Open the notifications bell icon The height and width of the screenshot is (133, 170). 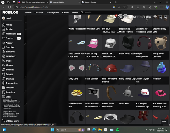[x=115, y=17]
